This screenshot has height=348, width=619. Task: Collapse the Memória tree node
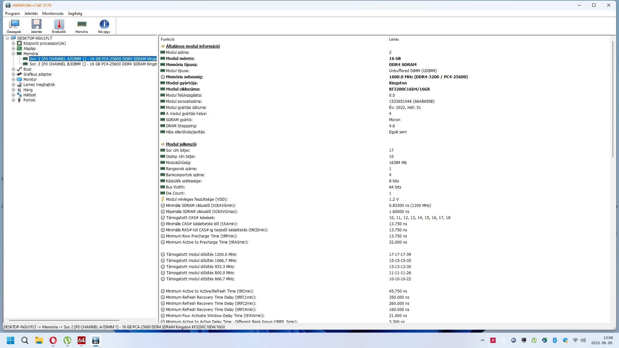14,53
